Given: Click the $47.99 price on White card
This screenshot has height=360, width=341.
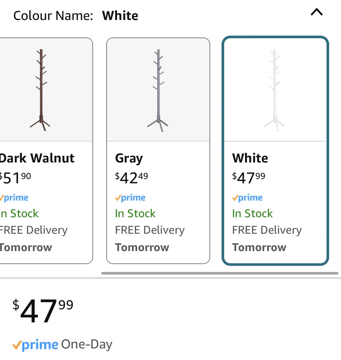Looking at the screenshot, I should pos(249,178).
